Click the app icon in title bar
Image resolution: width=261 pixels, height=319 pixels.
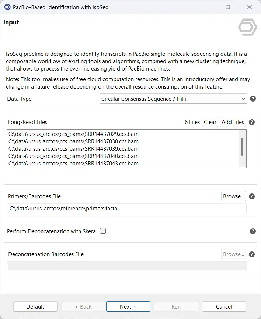point(7,7)
